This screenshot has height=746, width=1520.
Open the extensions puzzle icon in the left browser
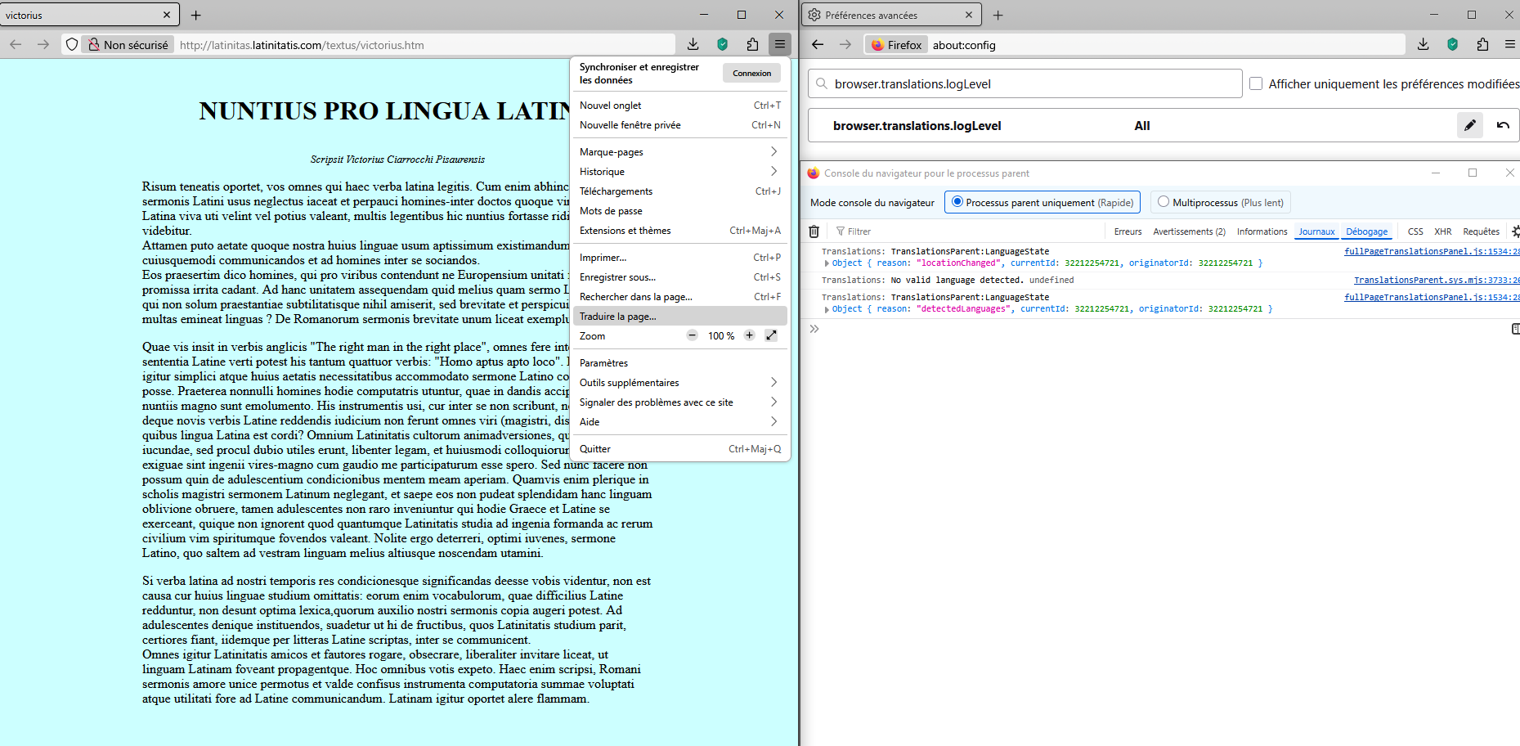[x=752, y=44]
